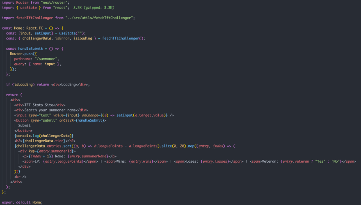Click Router.push call
This screenshot has height=205, width=361.
(x=21, y=54)
